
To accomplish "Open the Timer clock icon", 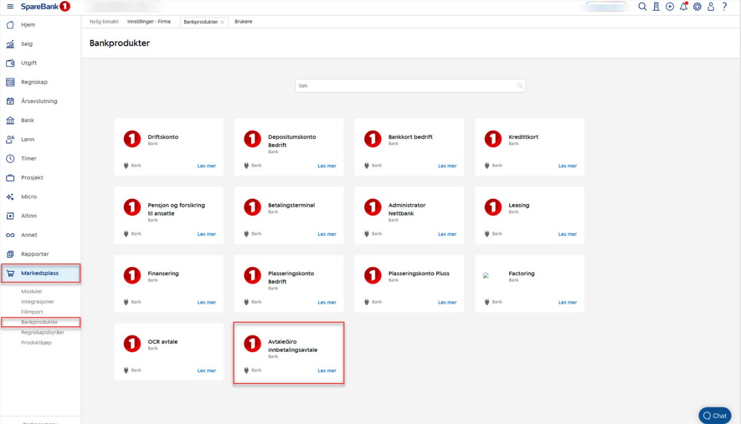I will pyautogui.click(x=10, y=158).
